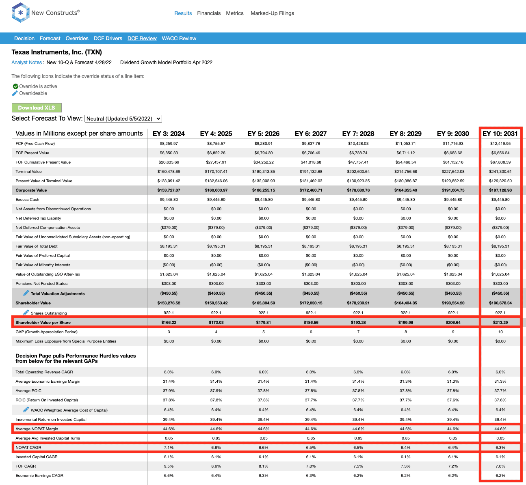Click the FCF Present Value row label
The height and width of the screenshot is (485, 526).
(x=32, y=153)
